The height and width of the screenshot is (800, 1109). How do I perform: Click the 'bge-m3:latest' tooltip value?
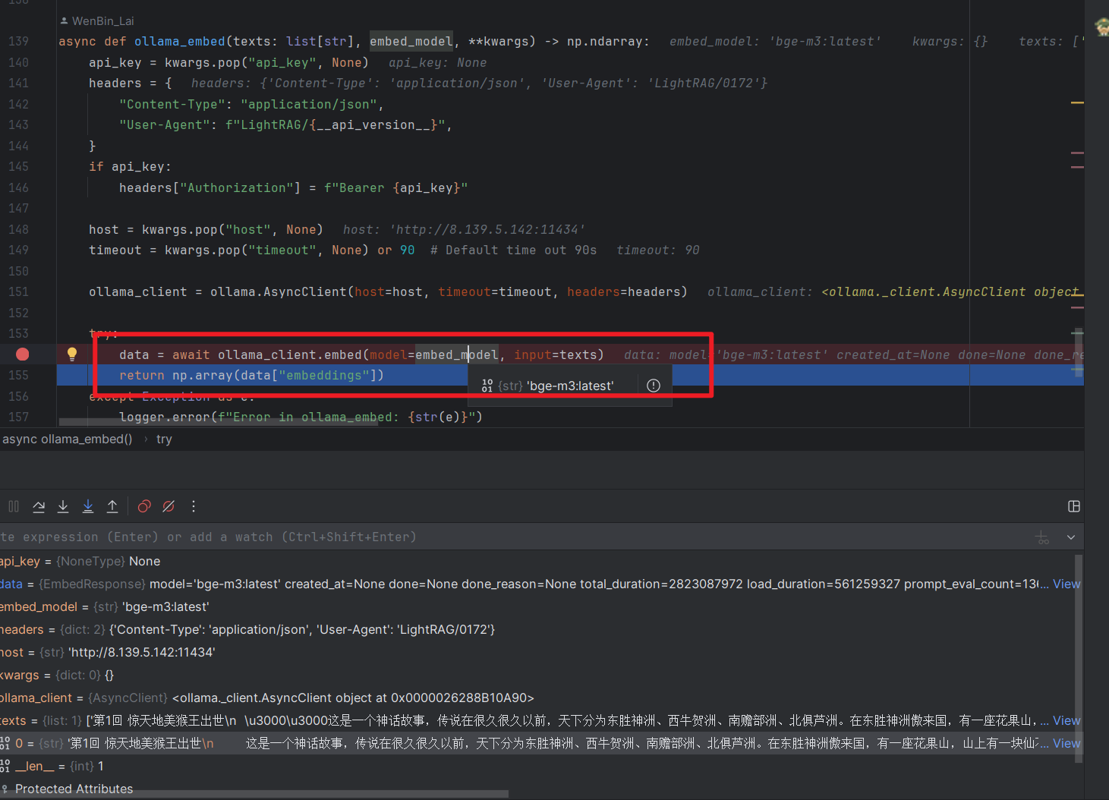(571, 386)
